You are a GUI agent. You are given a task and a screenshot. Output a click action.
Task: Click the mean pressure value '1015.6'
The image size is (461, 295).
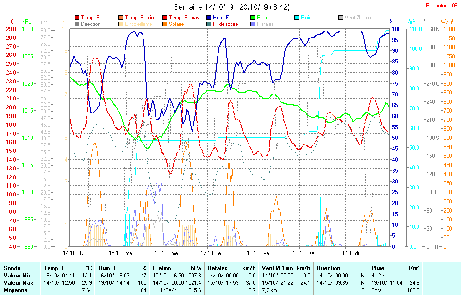tap(193, 290)
